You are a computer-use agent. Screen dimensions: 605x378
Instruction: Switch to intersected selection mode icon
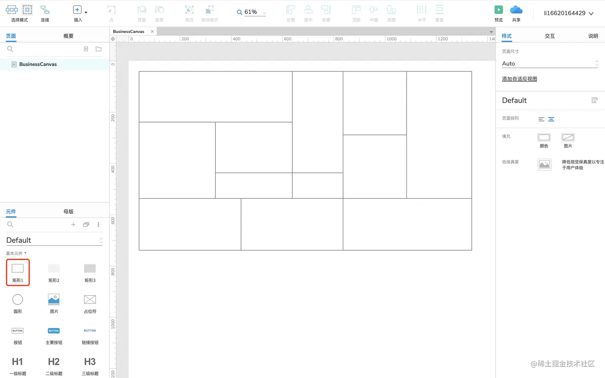12,10
